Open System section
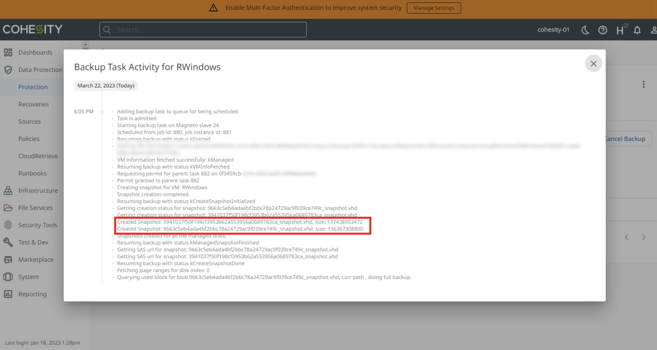This screenshot has width=657, height=350. pyautogui.click(x=29, y=277)
